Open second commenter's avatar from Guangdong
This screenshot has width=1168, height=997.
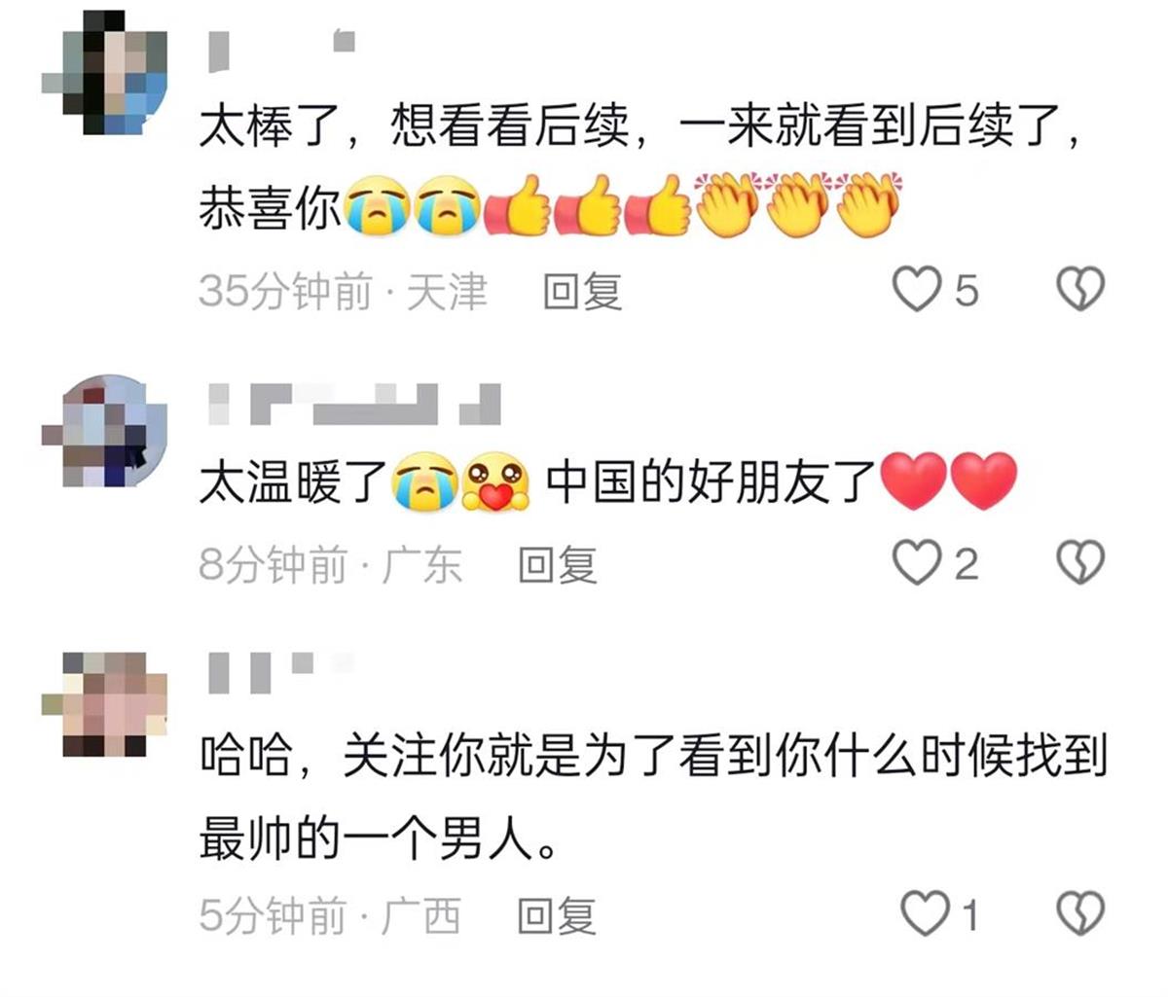coord(104,431)
